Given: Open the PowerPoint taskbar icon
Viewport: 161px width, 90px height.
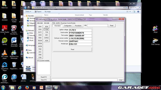Looking at the screenshot, I should (42, 88).
